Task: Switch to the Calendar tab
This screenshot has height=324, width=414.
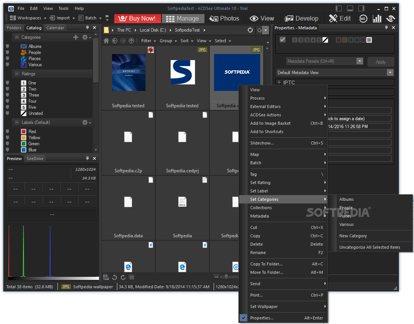Action: [x=55, y=28]
